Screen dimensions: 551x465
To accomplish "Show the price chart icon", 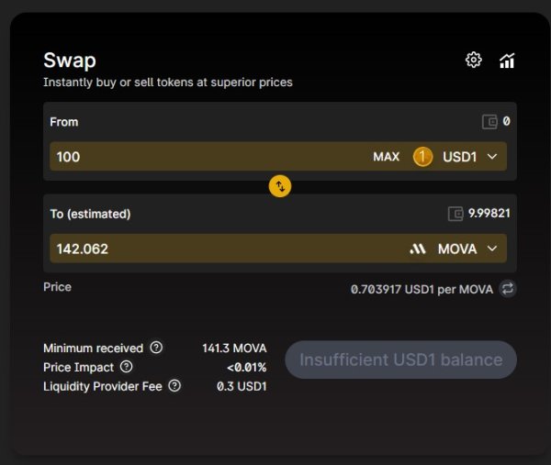I will [x=507, y=61].
